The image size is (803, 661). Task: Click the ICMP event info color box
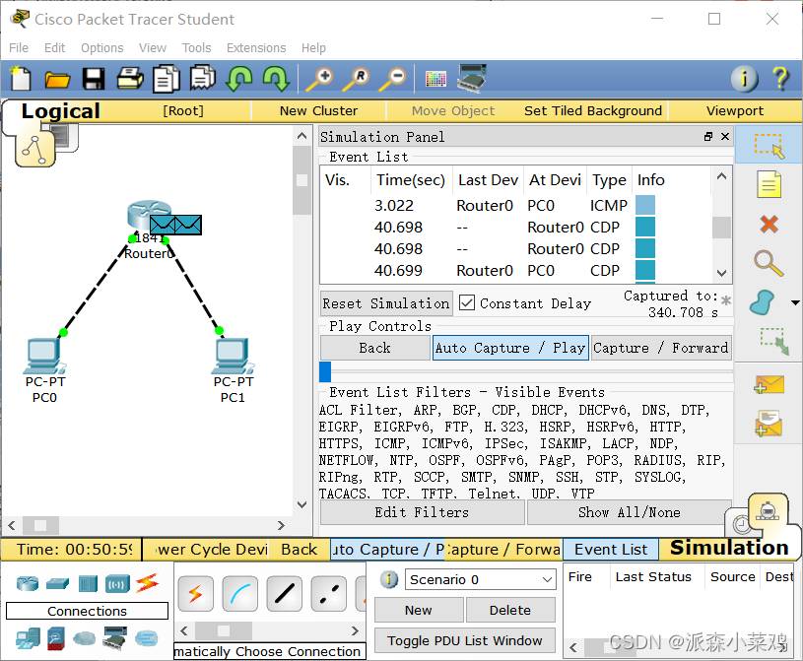(645, 205)
